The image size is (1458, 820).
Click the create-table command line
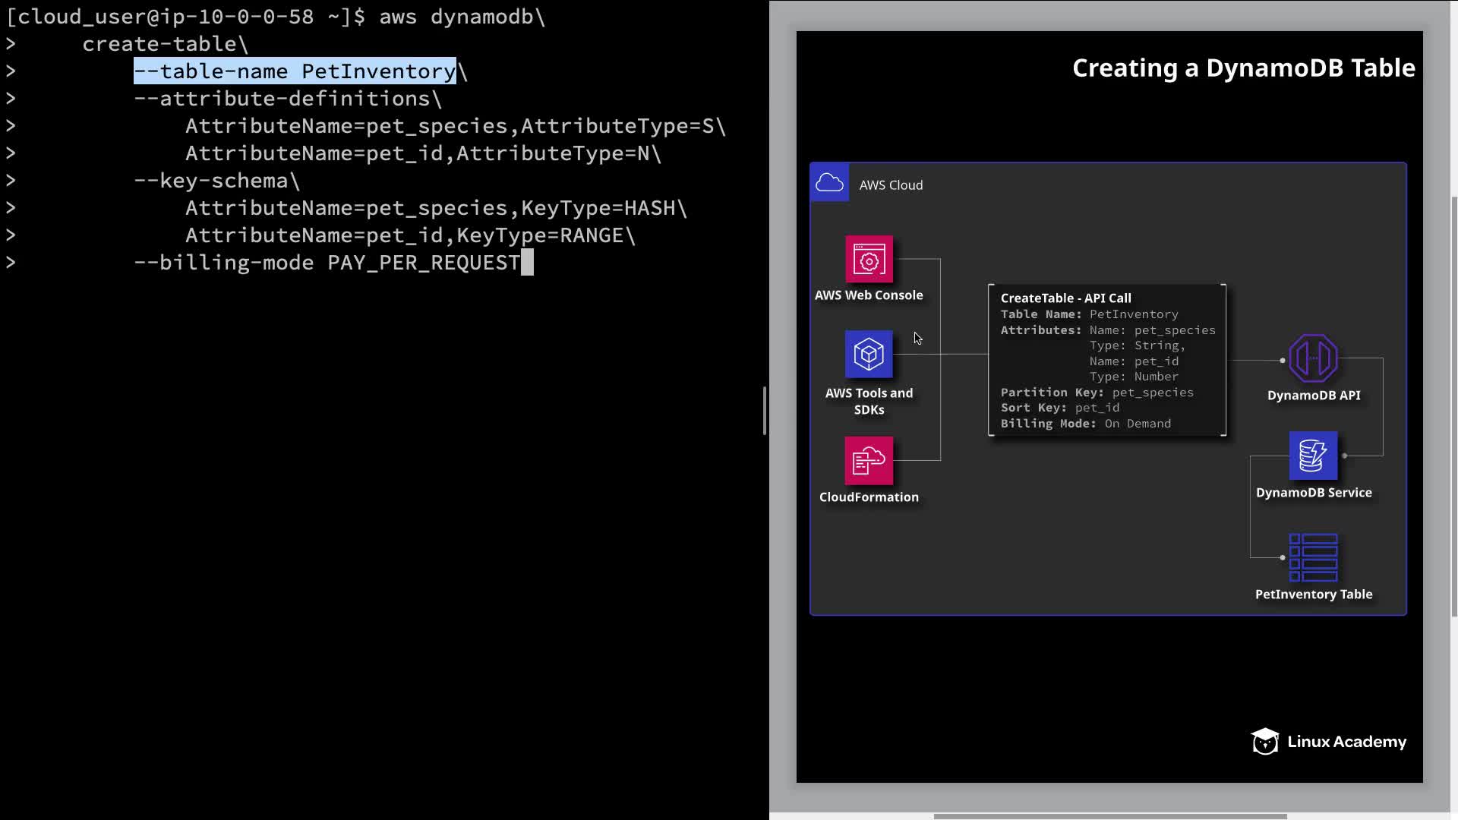165,44
